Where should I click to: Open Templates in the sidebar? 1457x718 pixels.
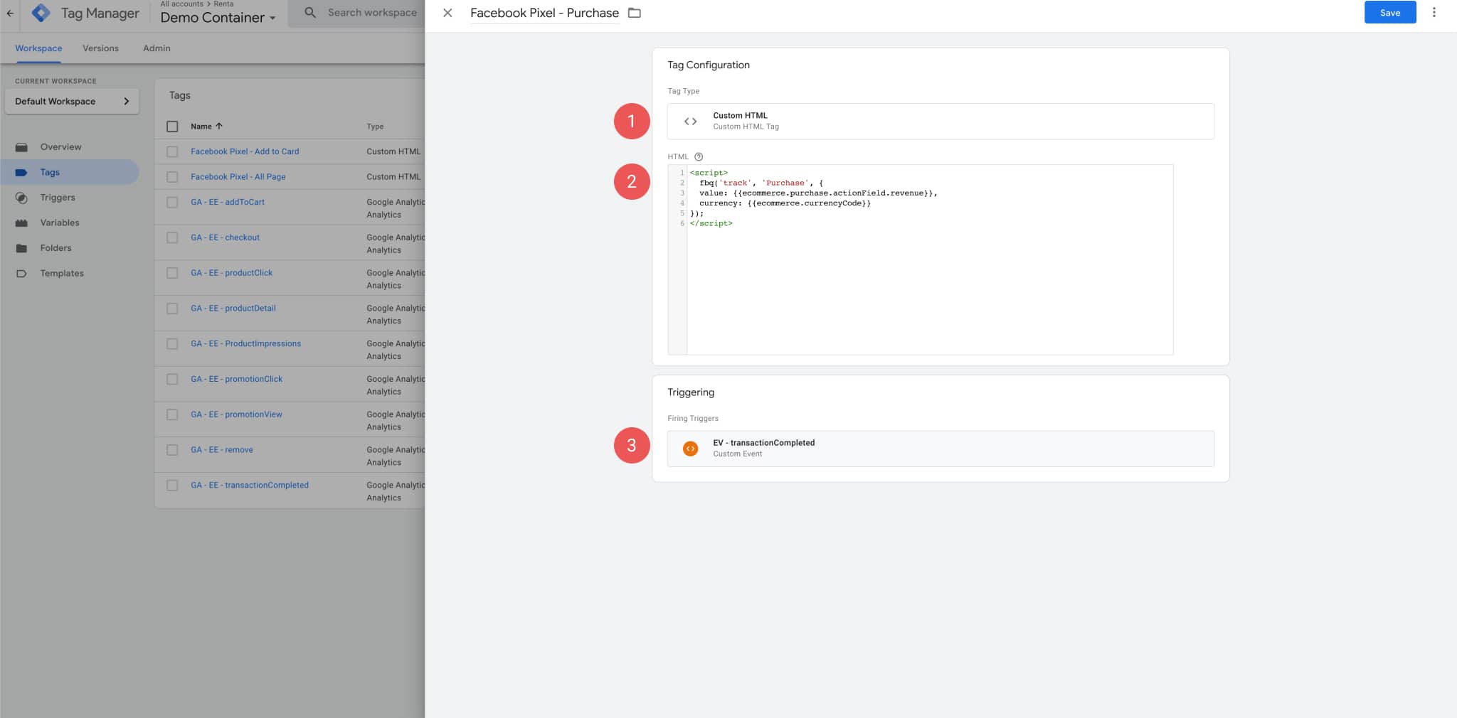[x=62, y=273]
